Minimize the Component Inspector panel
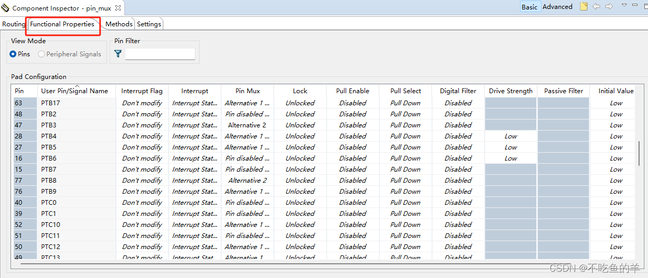Image resolution: width=648 pixels, height=278 pixels. click(x=634, y=5)
